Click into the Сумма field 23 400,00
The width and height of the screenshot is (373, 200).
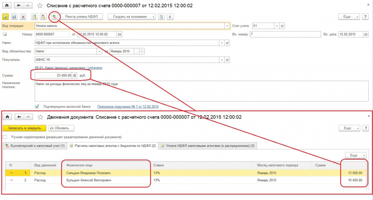pyautogui.click(x=54, y=76)
